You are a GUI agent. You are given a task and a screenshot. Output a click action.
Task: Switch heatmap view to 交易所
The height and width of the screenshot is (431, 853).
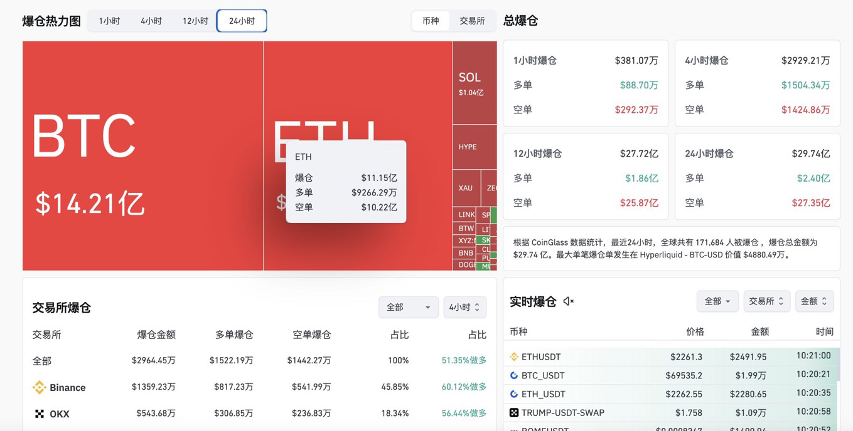click(472, 21)
